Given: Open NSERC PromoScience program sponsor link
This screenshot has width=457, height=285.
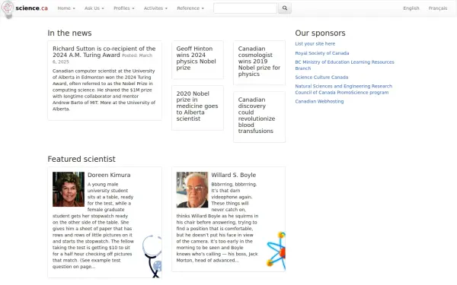Looking at the screenshot, I should tap(344, 89).
